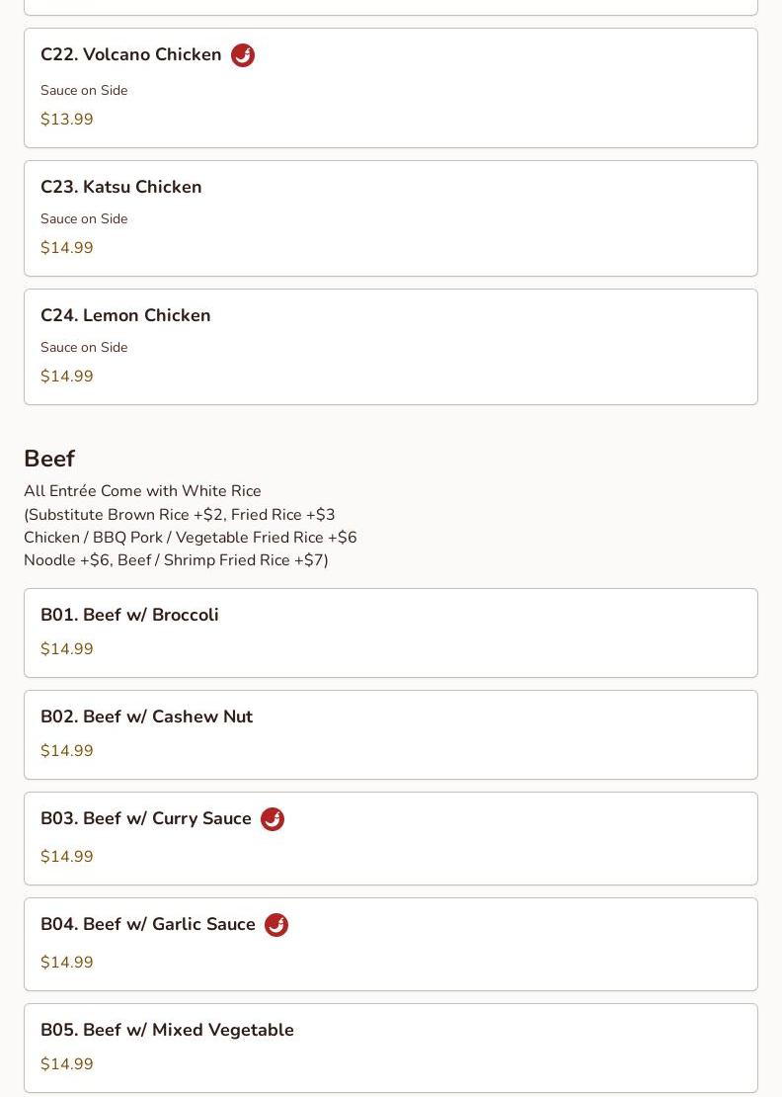The height and width of the screenshot is (1097, 782).
Task: Click the price under Beef w/ Broccoli
Action: [67, 648]
